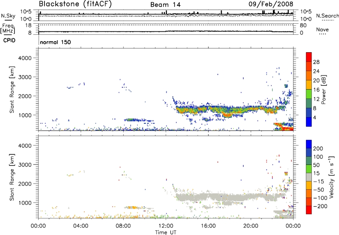Viewport: 339px width, 235px height.
Task: Click Slant Range [km] label of velocity panel
Action: point(12,177)
